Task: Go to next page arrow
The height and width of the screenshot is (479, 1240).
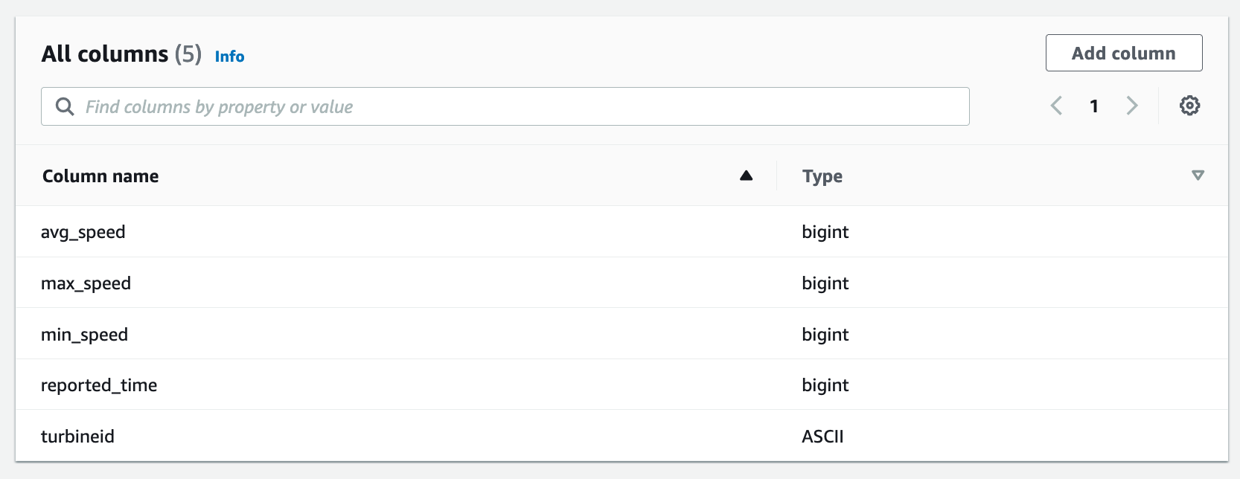Action: [x=1132, y=106]
